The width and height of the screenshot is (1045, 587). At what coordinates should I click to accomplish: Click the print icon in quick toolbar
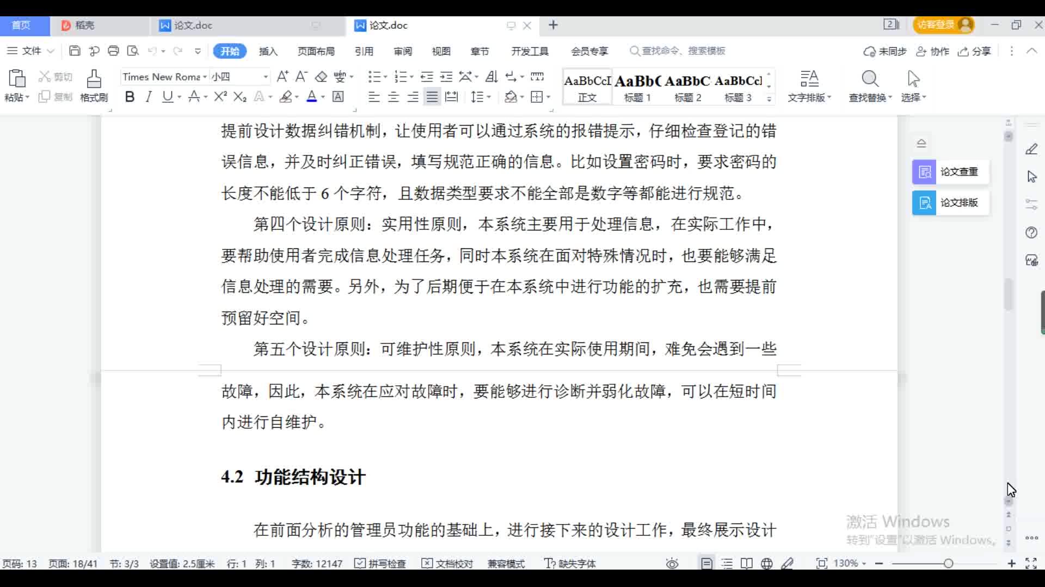pos(113,51)
